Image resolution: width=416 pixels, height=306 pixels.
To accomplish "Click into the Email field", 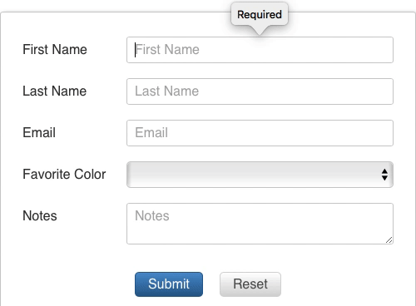I will (260, 133).
